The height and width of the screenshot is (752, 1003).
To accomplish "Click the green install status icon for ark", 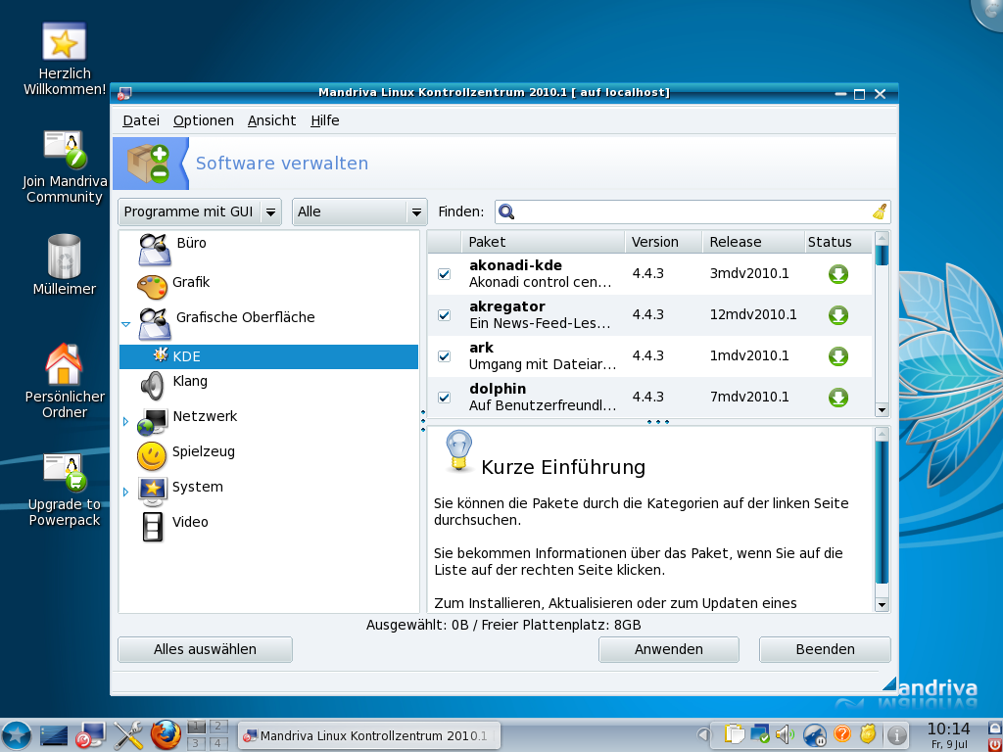I will pyautogui.click(x=837, y=356).
